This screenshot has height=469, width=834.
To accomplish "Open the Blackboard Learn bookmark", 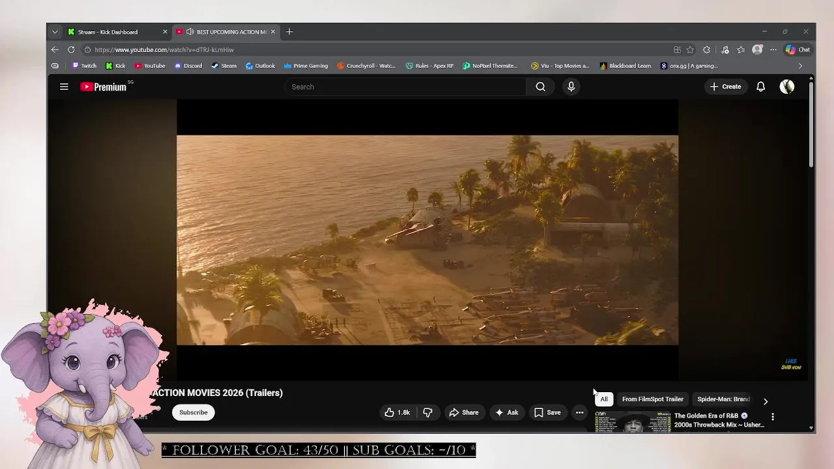I will tap(625, 66).
